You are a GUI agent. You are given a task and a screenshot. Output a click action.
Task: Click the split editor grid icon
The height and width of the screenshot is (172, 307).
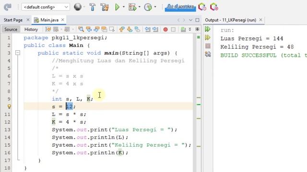pyautogui.click(x=197, y=29)
